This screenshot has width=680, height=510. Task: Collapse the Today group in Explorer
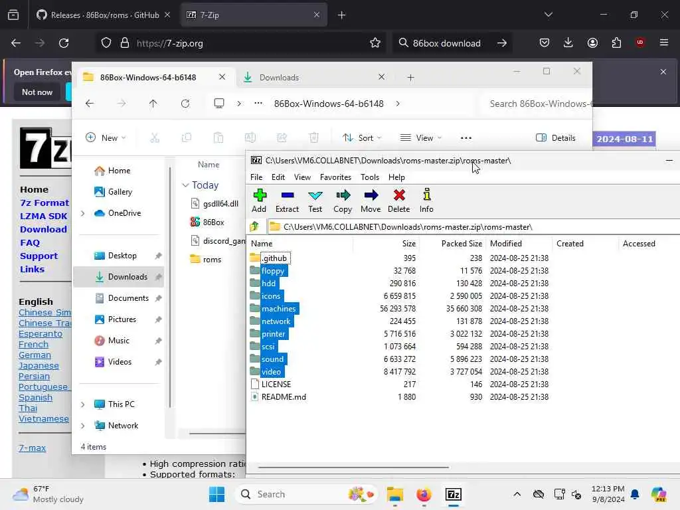tap(186, 185)
